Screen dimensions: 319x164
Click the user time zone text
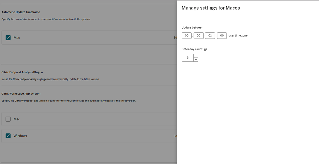[x=238, y=36]
